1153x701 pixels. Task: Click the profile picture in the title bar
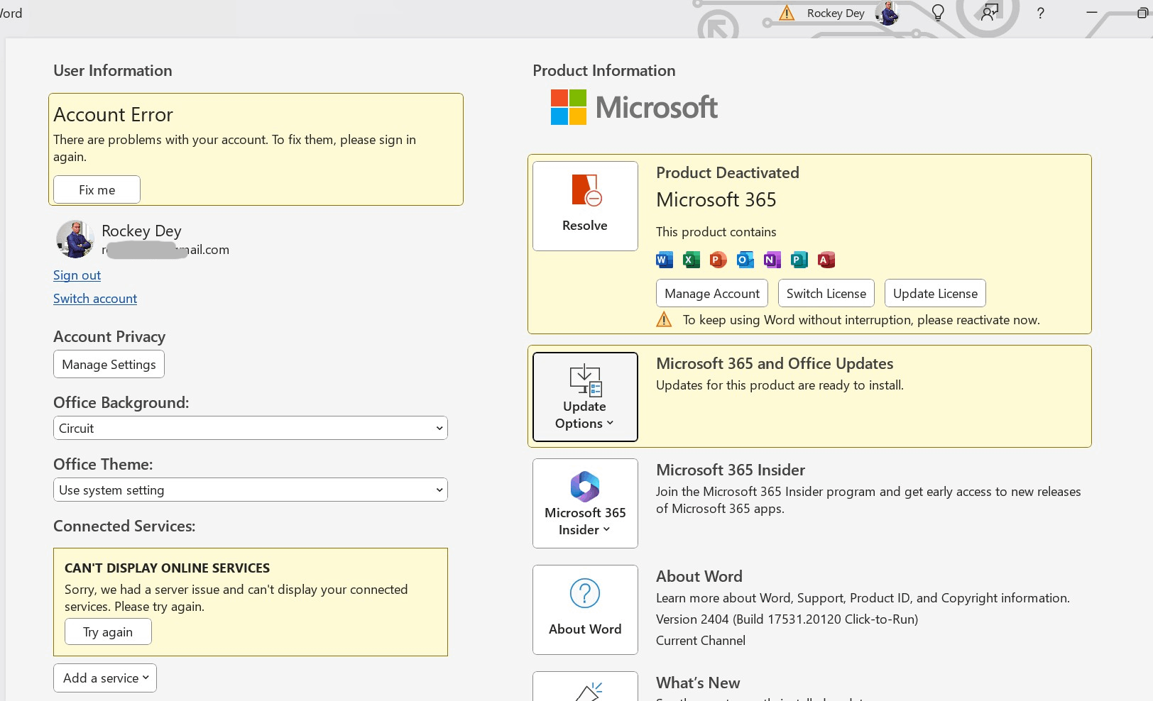coord(887,13)
